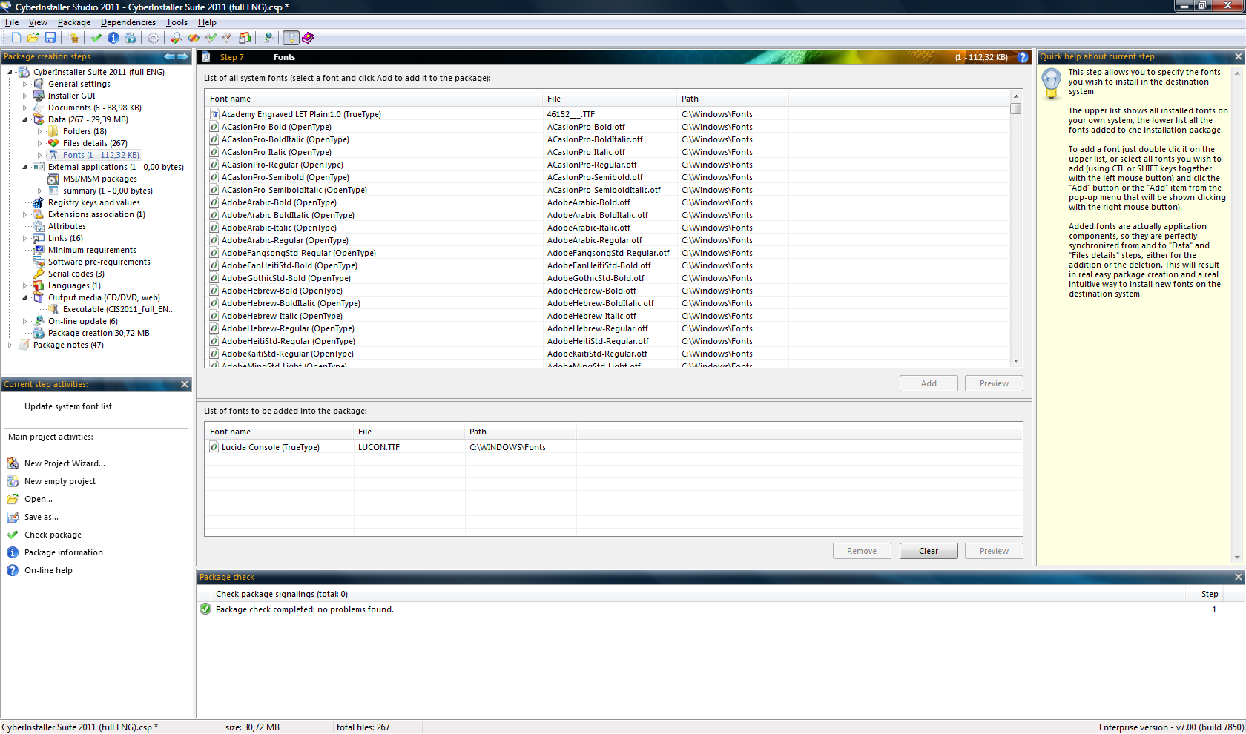
Task: Click the Registry keys and values icon
Action: tap(39, 202)
